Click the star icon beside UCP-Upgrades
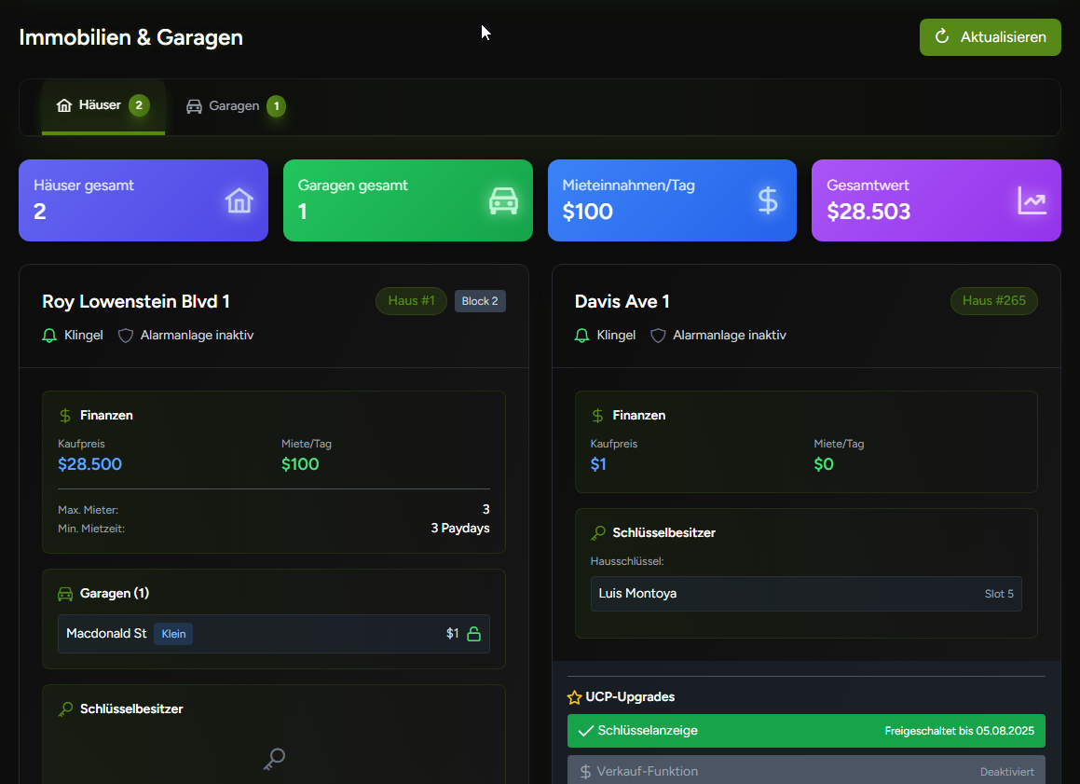This screenshot has width=1080, height=784. [574, 697]
